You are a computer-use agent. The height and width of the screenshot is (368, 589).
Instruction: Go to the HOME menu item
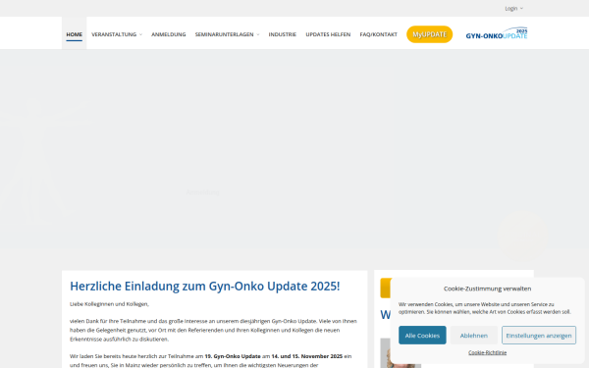point(74,34)
